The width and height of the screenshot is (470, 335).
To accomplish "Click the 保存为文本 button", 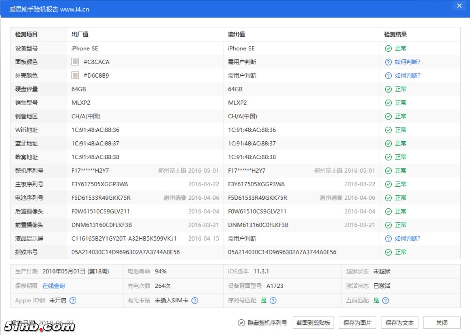I will [x=399, y=323].
